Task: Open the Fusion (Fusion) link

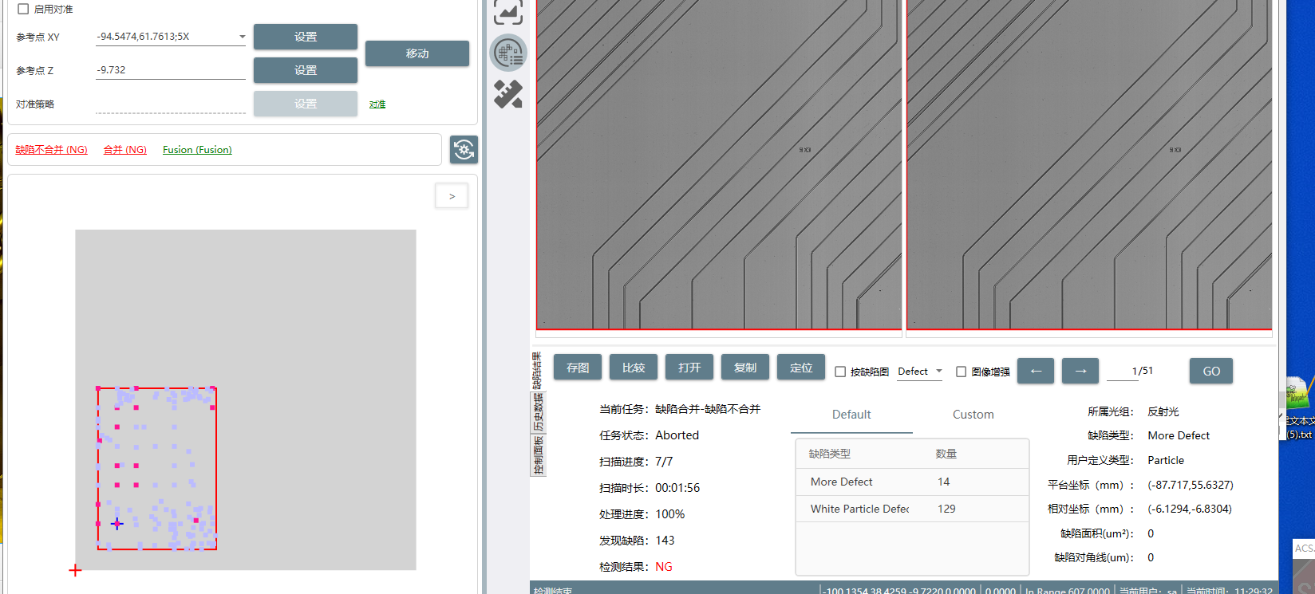Action: click(x=197, y=150)
